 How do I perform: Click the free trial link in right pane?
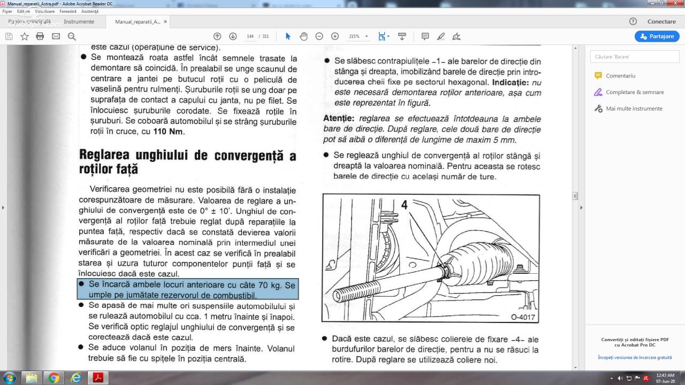coord(635,357)
